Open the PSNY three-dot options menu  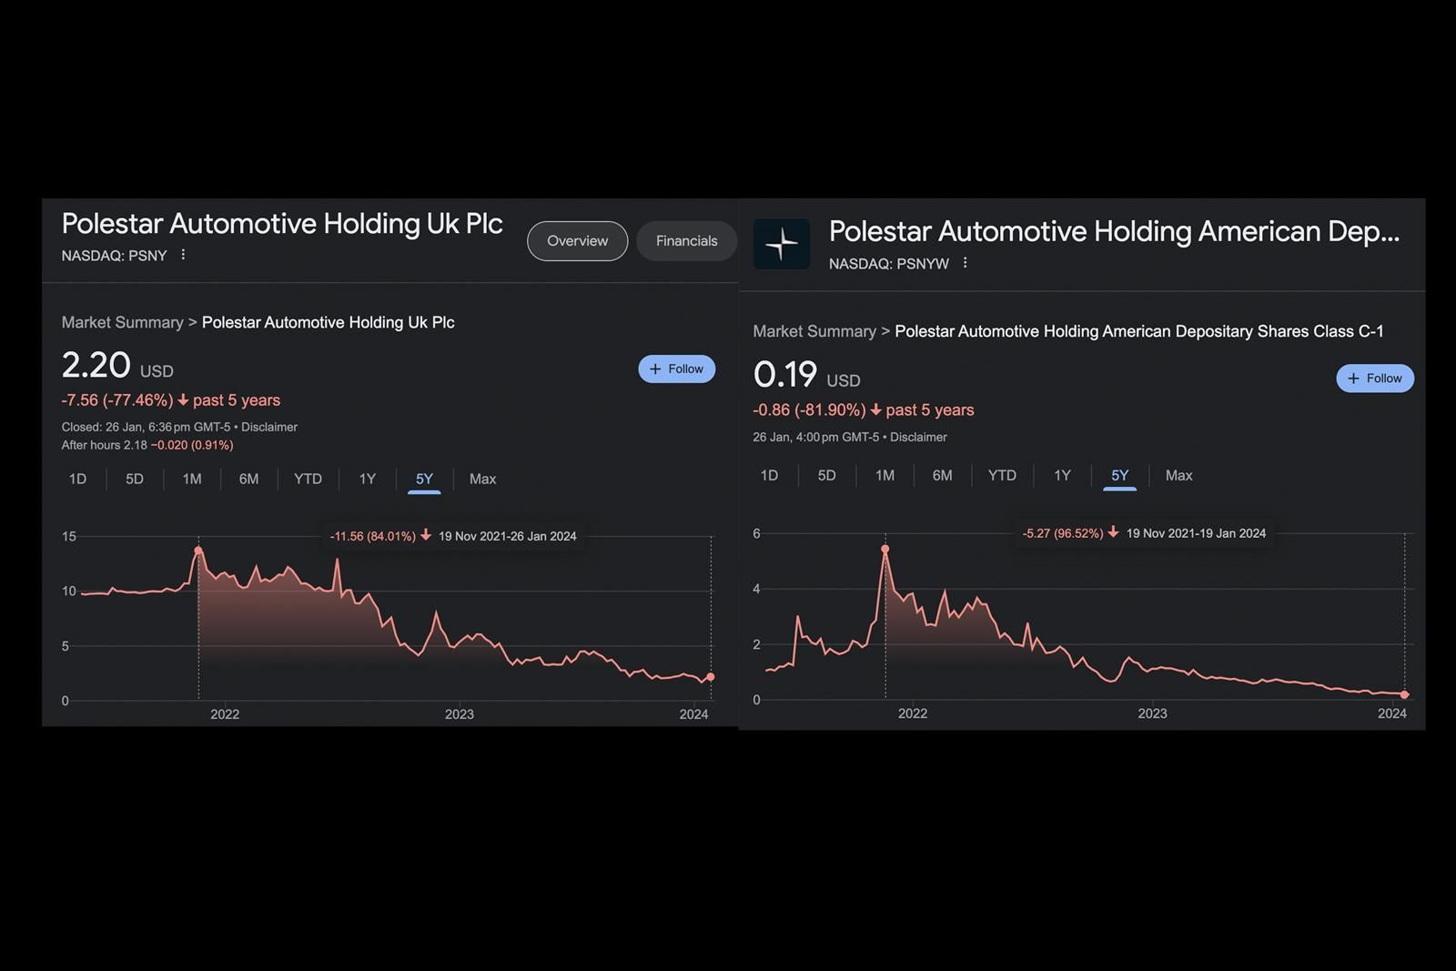pos(183,255)
